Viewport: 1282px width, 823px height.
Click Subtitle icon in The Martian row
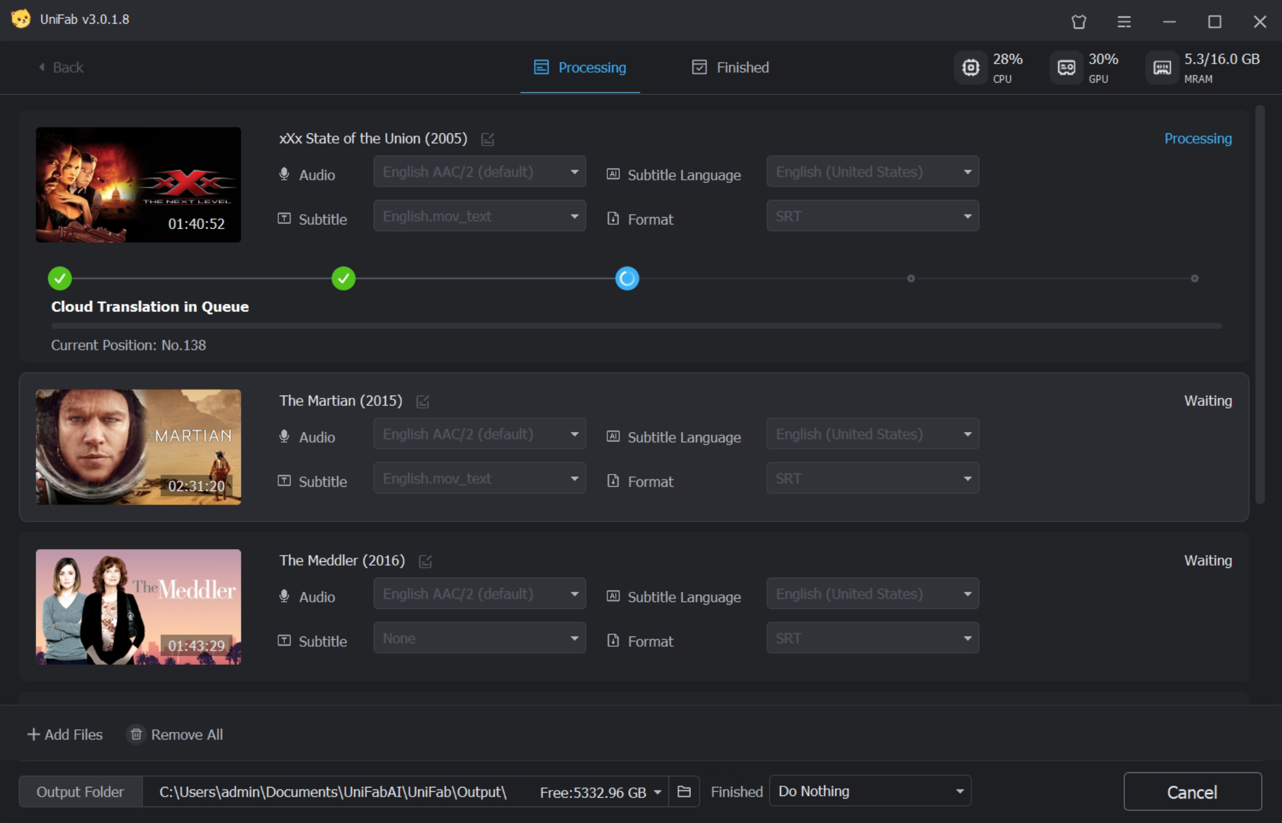[284, 481]
